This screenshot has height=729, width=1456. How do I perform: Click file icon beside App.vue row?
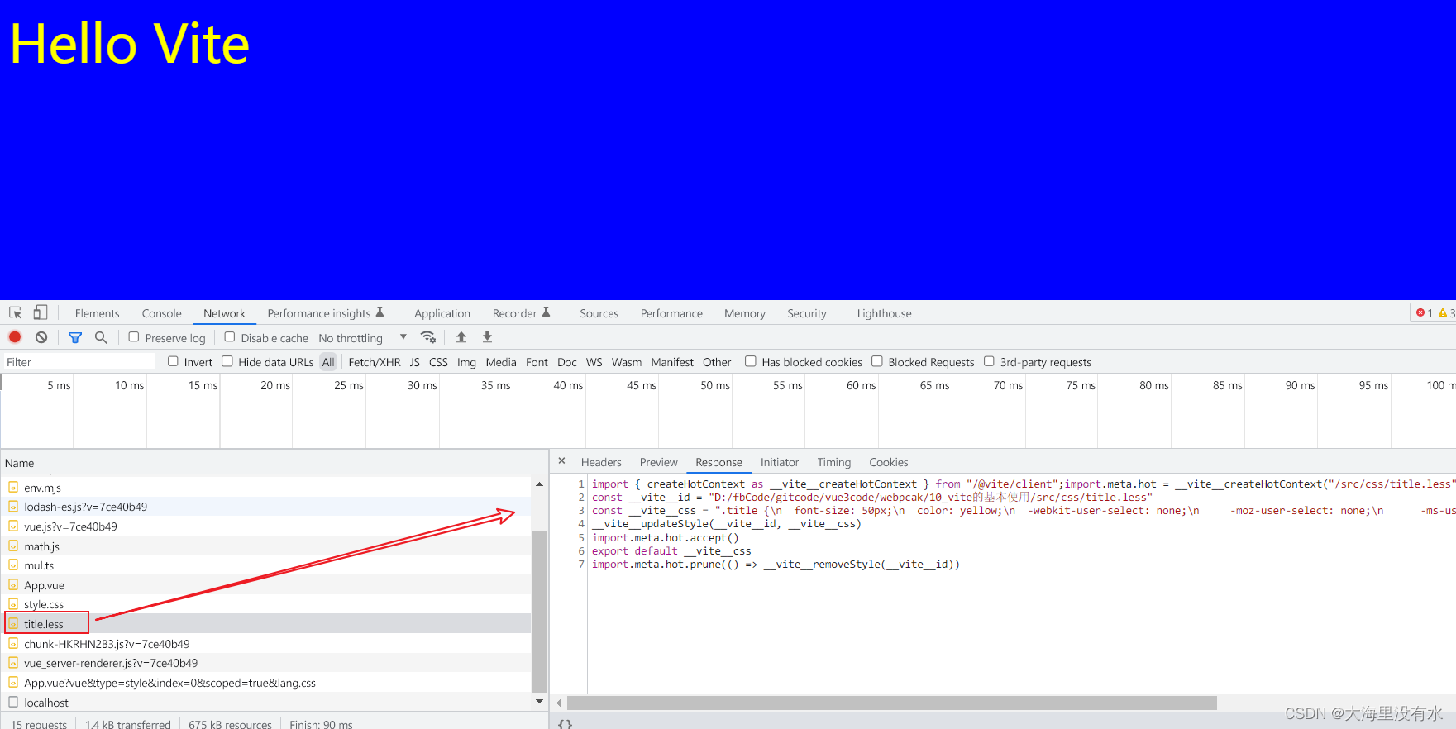(x=13, y=585)
